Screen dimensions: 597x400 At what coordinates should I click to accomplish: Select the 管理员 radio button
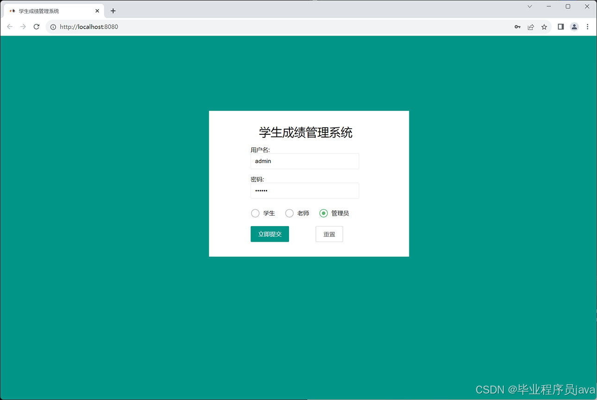[x=324, y=213]
